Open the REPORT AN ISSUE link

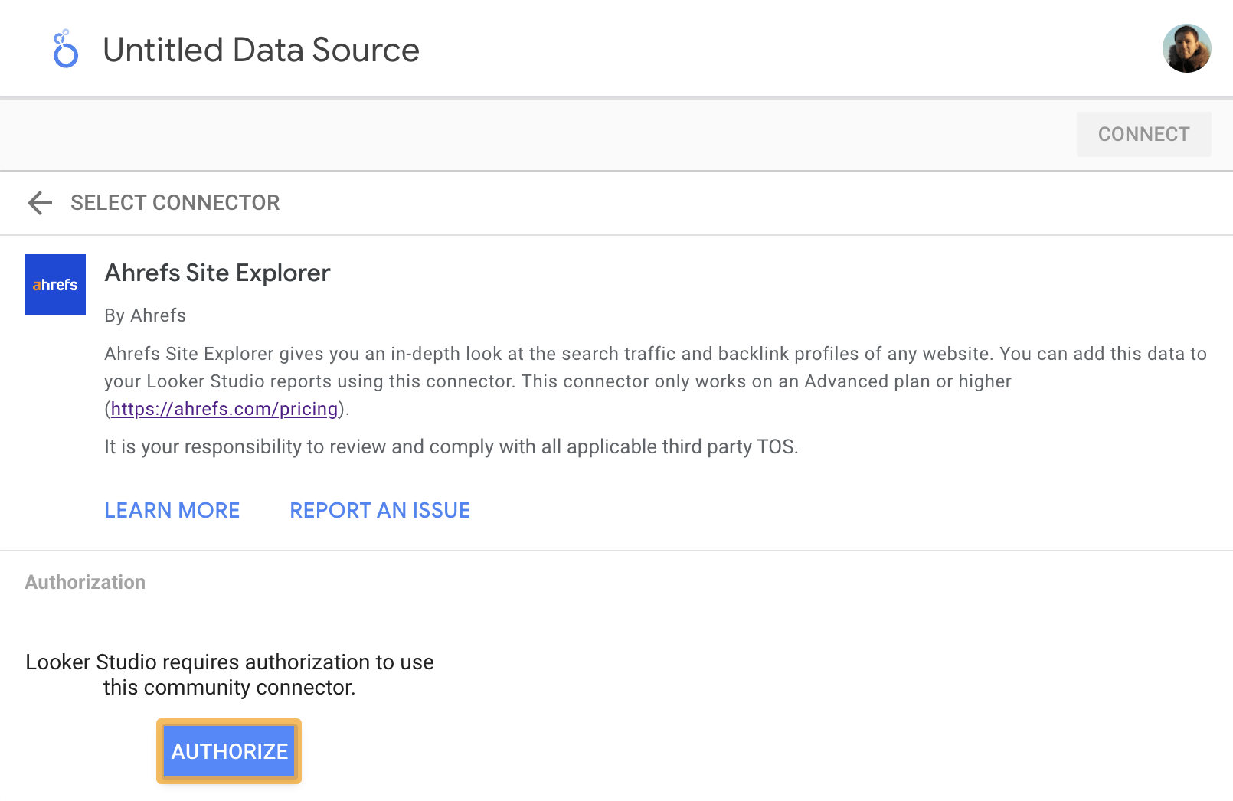380,510
